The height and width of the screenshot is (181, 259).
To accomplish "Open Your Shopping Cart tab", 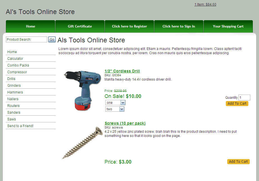I will click(x=228, y=26).
